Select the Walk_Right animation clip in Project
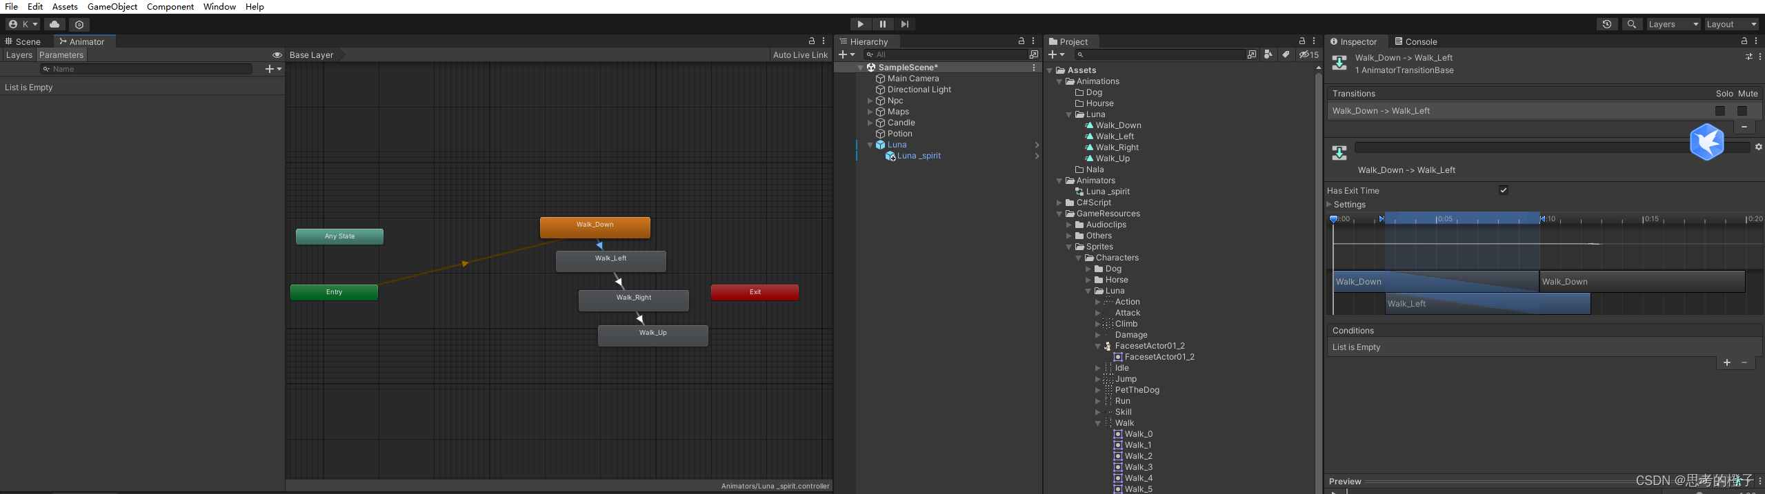Image resolution: width=1765 pixels, height=494 pixels. pyautogui.click(x=1117, y=147)
